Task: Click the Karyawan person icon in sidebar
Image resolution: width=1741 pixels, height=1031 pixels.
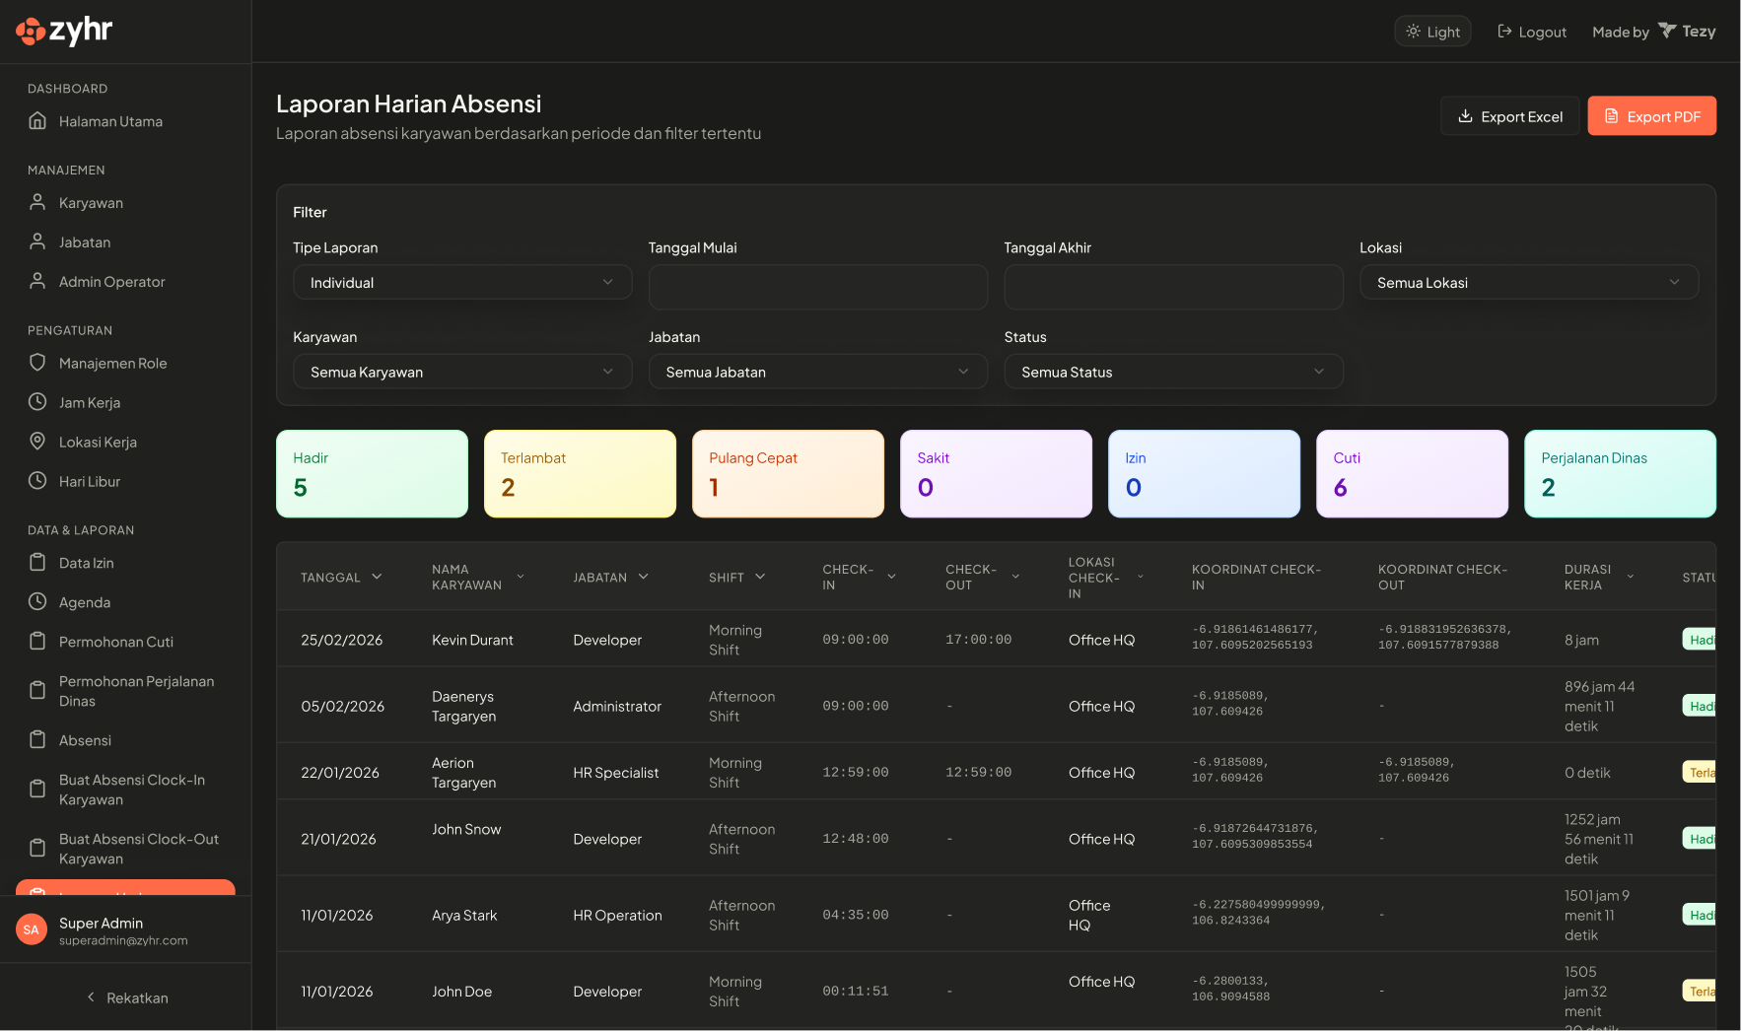Action: point(37,202)
